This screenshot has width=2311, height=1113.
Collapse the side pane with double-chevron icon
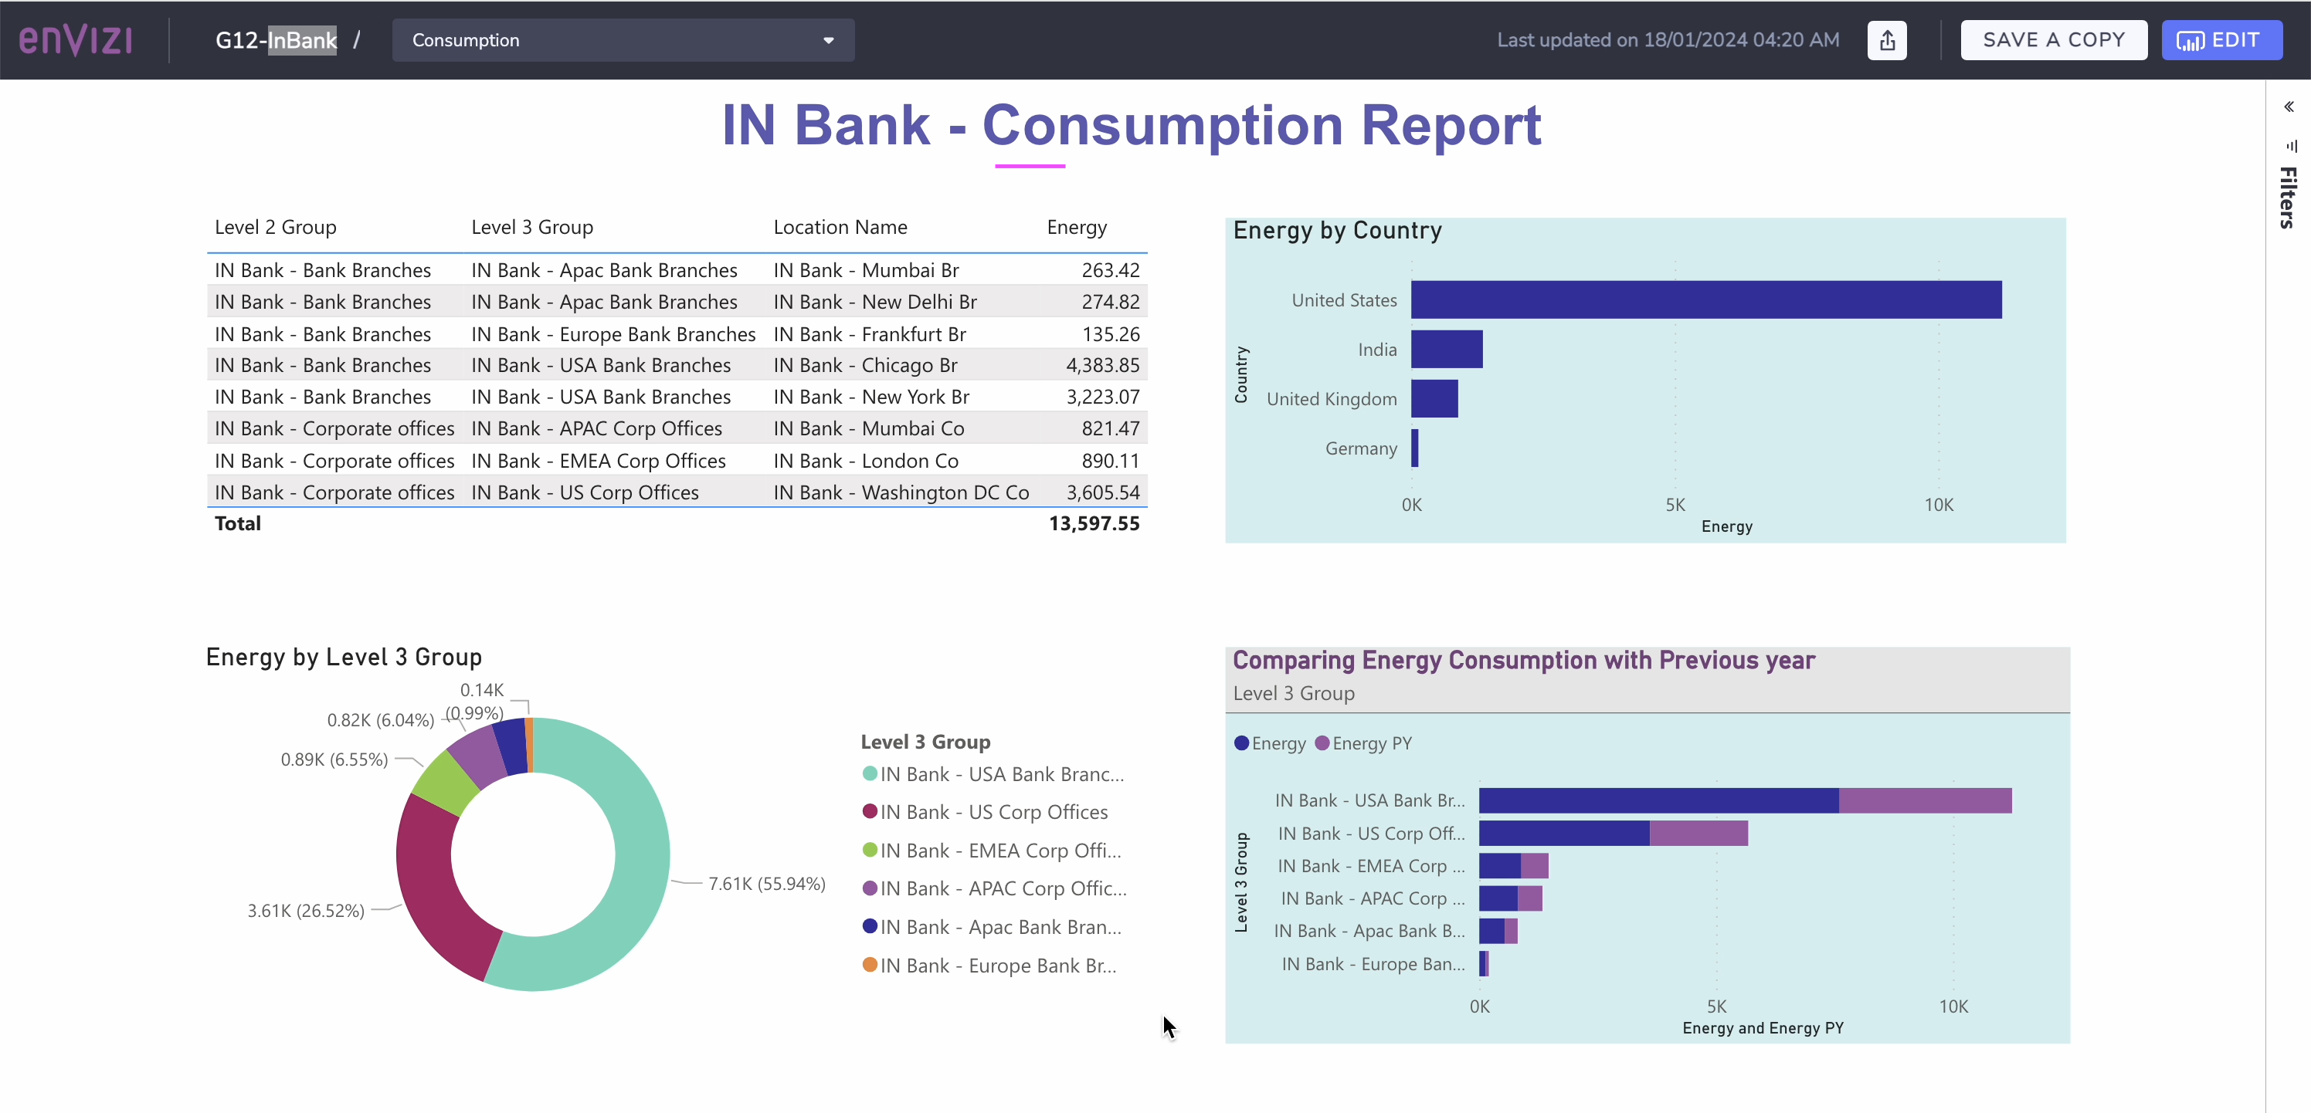2289,106
